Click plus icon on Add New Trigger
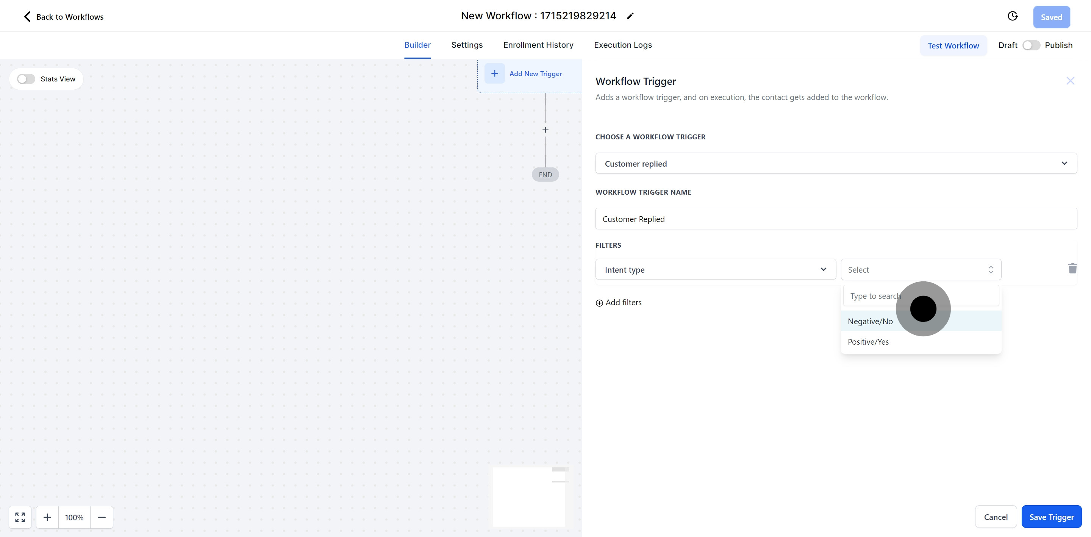This screenshot has height=537, width=1091. [x=494, y=73]
